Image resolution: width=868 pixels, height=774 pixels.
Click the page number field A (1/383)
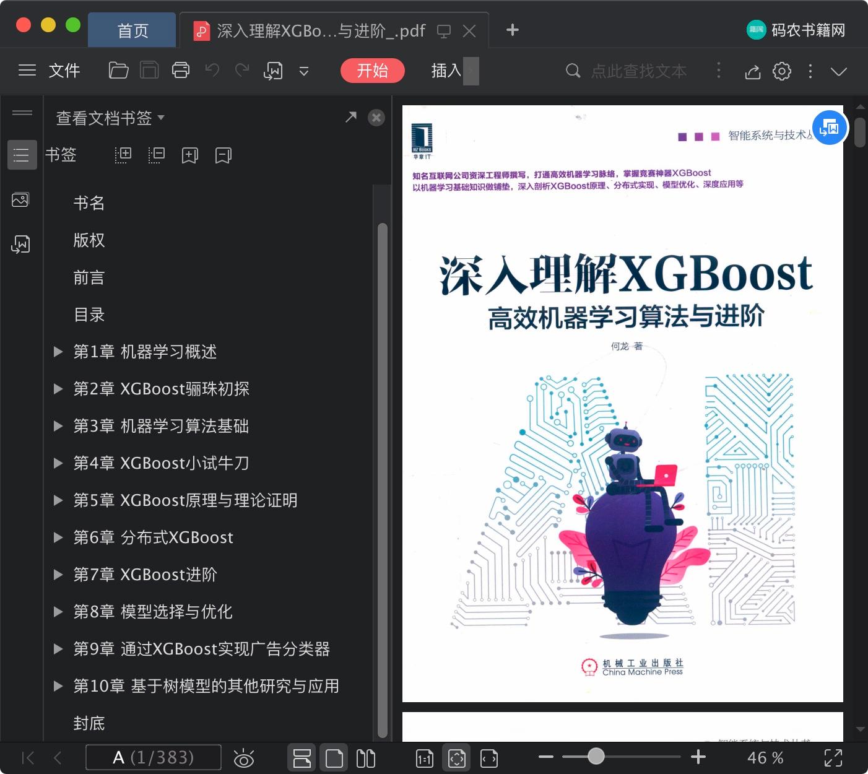pyautogui.click(x=154, y=757)
